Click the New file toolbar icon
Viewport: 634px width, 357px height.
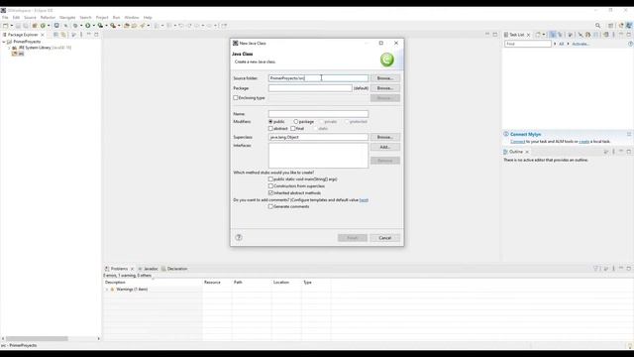[5, 26]
